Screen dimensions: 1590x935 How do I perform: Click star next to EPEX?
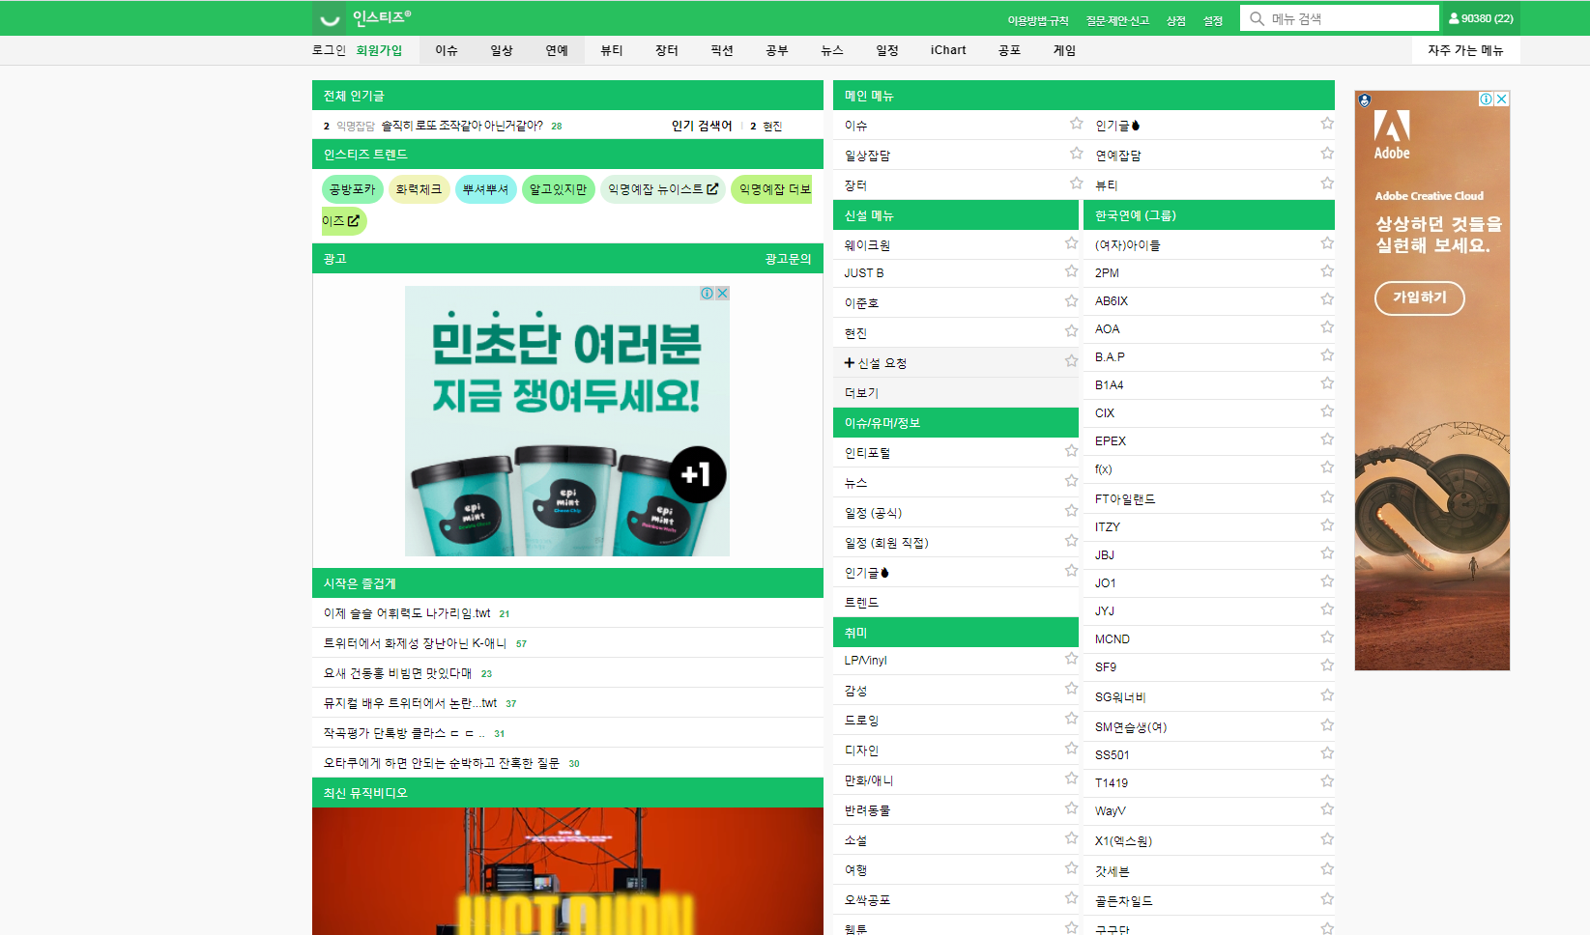1327,439
